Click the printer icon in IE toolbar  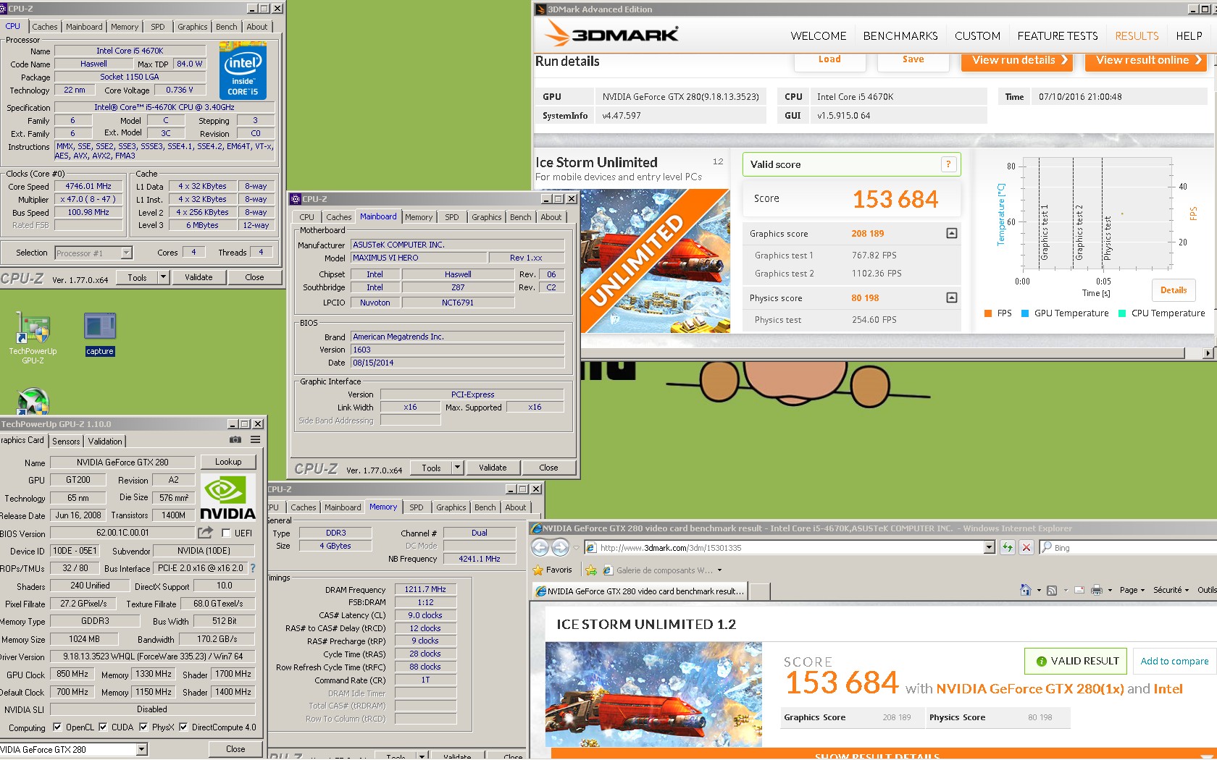pos(1097,590)
